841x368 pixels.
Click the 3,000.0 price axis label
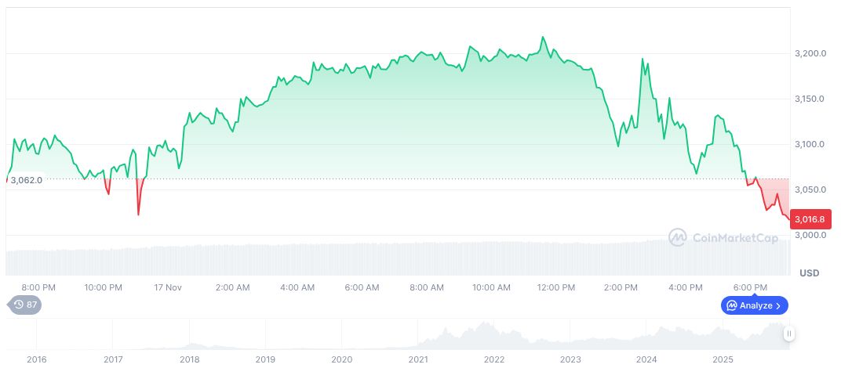point(809,235)
